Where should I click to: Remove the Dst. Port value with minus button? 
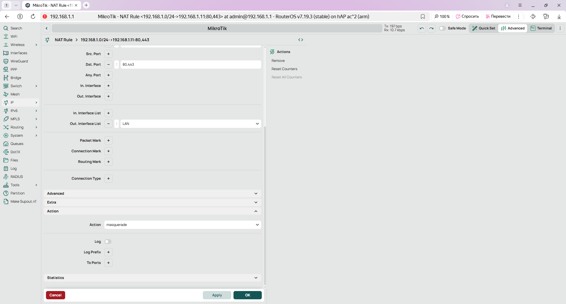108,65
